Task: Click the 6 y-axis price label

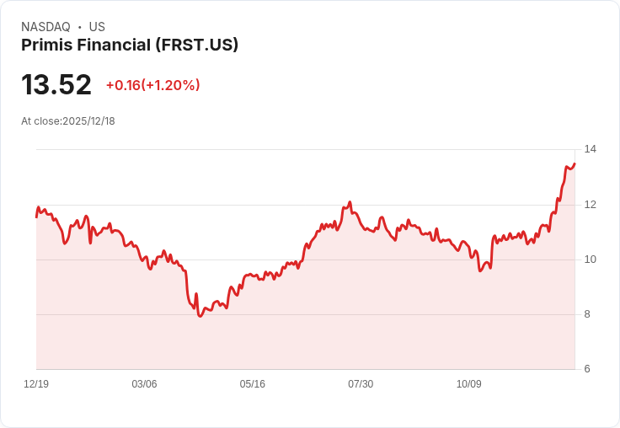Action: [587, 369]
